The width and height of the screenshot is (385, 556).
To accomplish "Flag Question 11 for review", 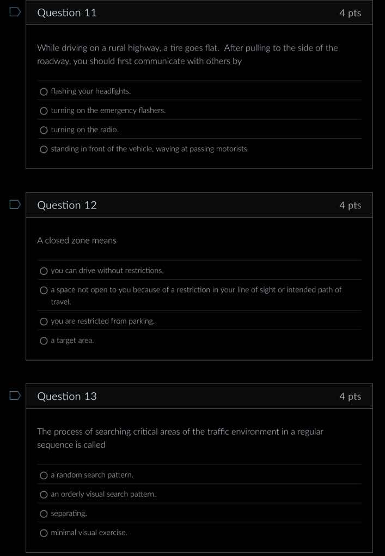I will click(14, 13).
